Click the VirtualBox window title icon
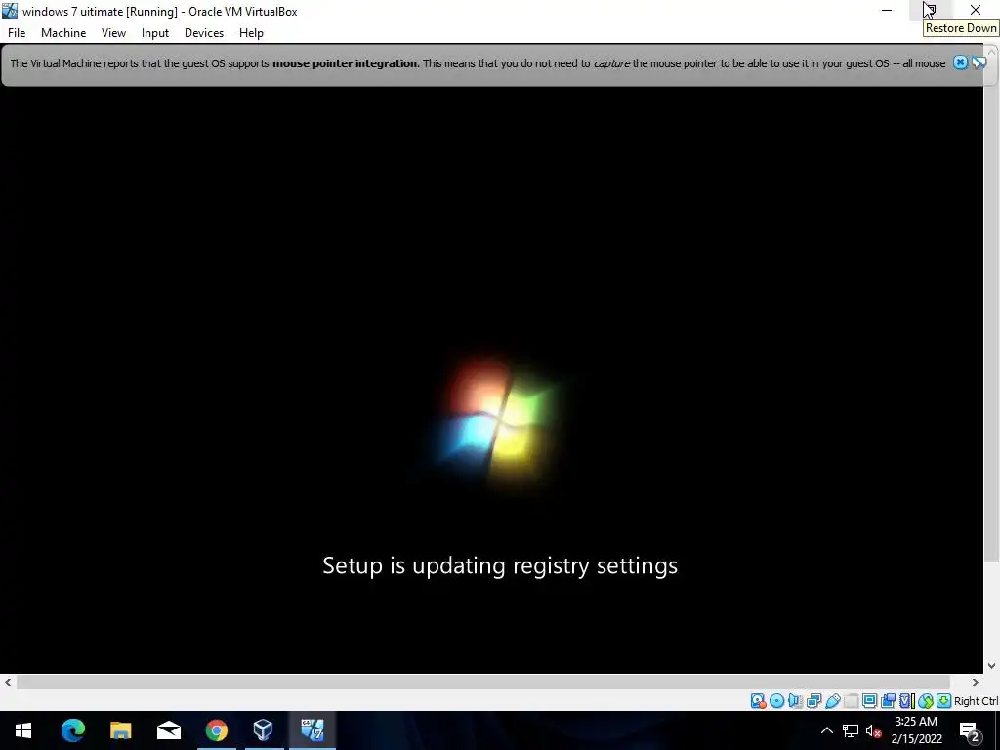Viewport: 1000px width, 750px height. tap(10, 11)
